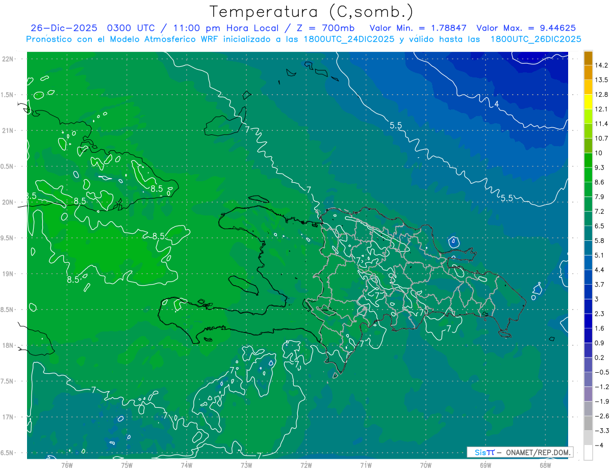The height and width of the screenshot is (472, 612).
Task: Click colorbar label '0.9'
Action: [600, 343]
